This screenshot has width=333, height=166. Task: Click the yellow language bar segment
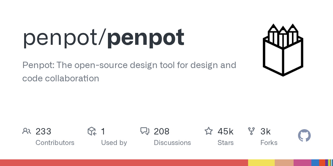(261, 163)
